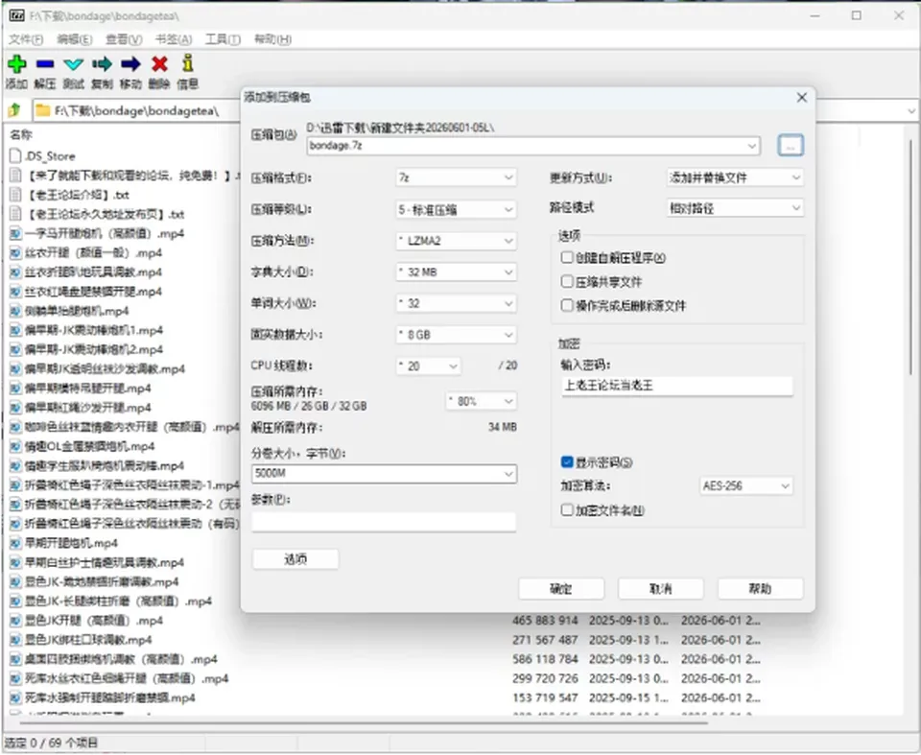Uncheck the 显示密码 checkbox
The height and width of the screenshot is (755, 921).
pyautogui.click(x=567, y=462)
